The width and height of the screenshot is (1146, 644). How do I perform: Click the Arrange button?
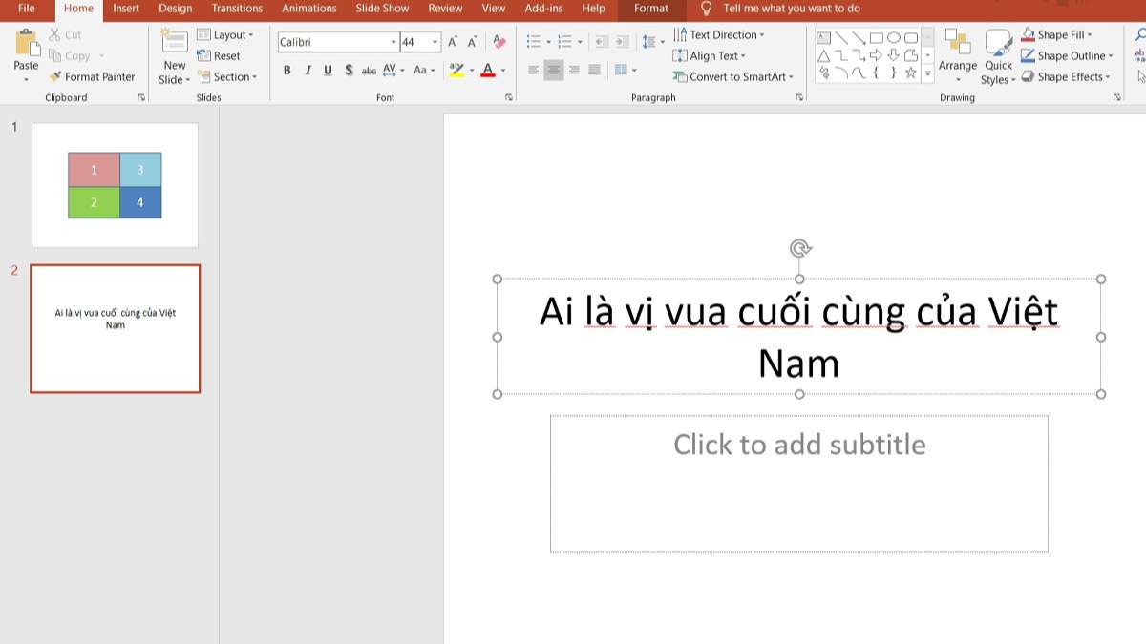pos(958,56)
